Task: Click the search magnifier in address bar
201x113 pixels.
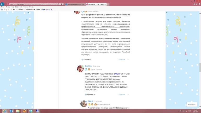Action: coord(58,4)
